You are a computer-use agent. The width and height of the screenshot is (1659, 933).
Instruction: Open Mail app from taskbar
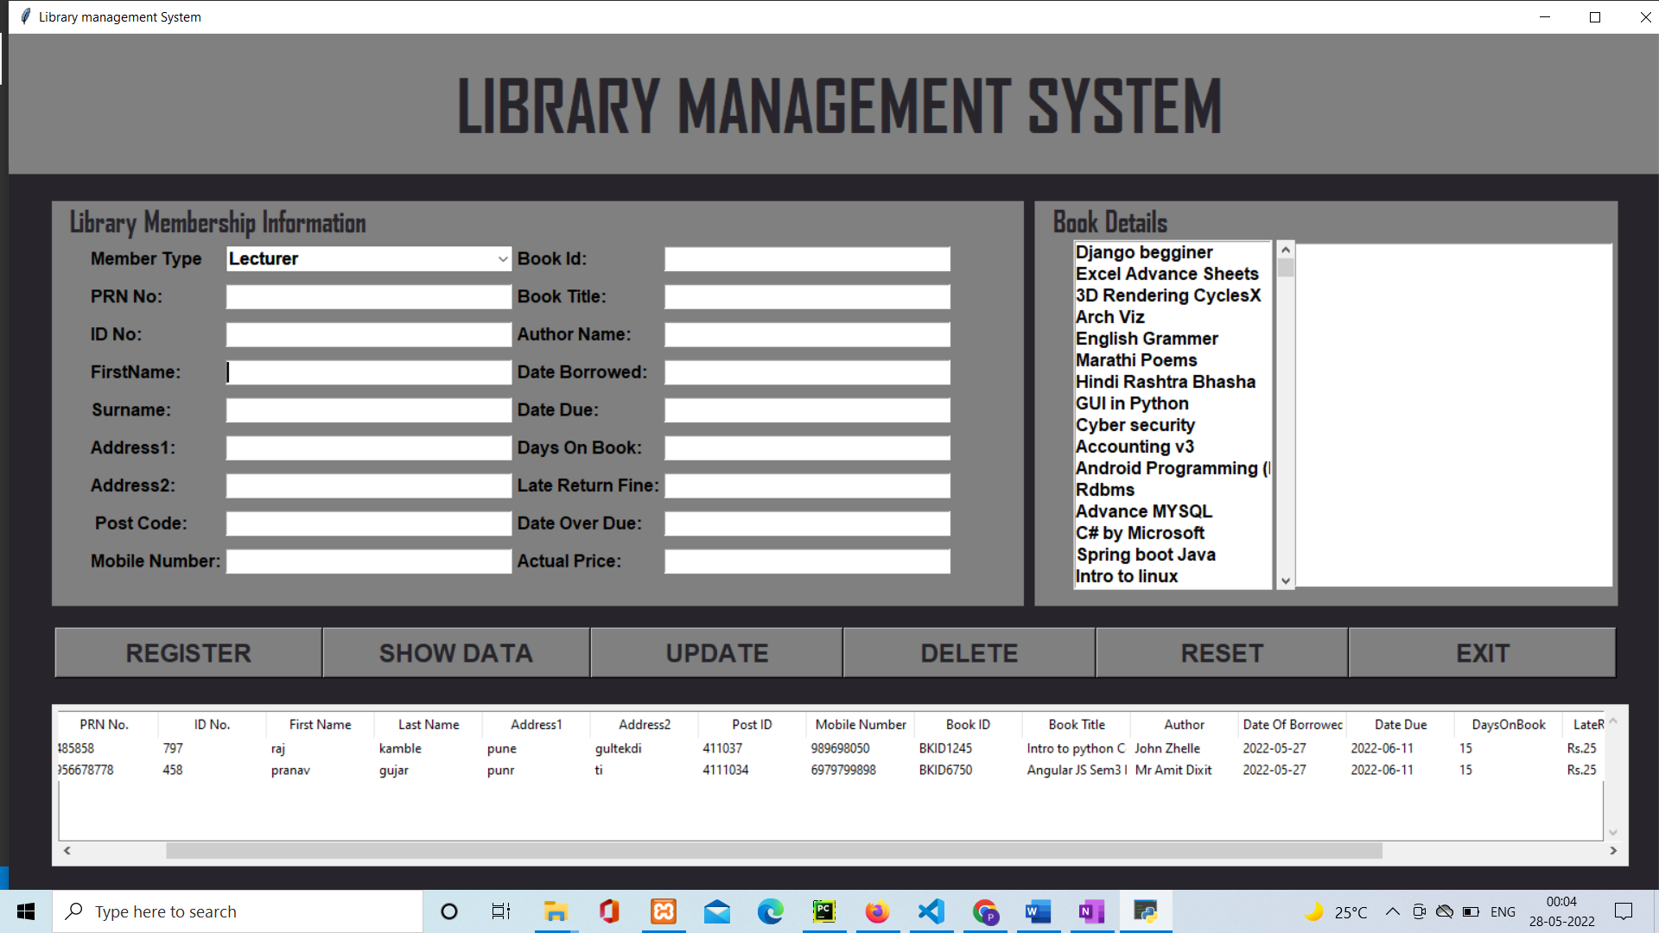717,911
